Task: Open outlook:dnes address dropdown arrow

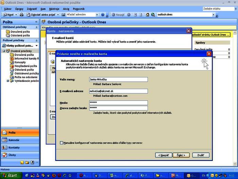Action: (214, 15)
